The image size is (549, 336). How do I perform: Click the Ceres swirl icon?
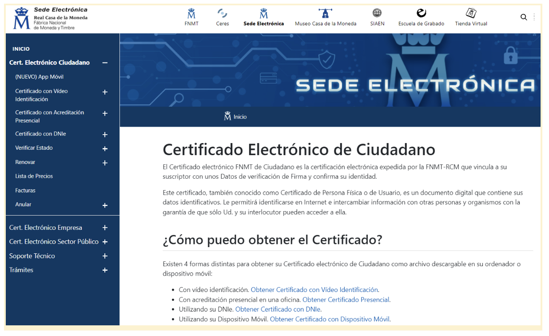pos(223,13)
